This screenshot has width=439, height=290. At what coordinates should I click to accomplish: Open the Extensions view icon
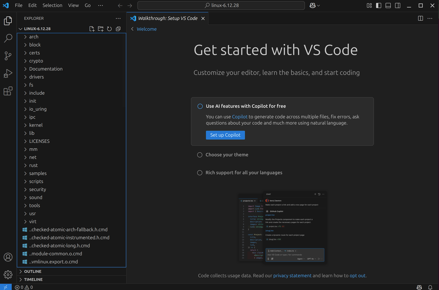click(8, 91)
